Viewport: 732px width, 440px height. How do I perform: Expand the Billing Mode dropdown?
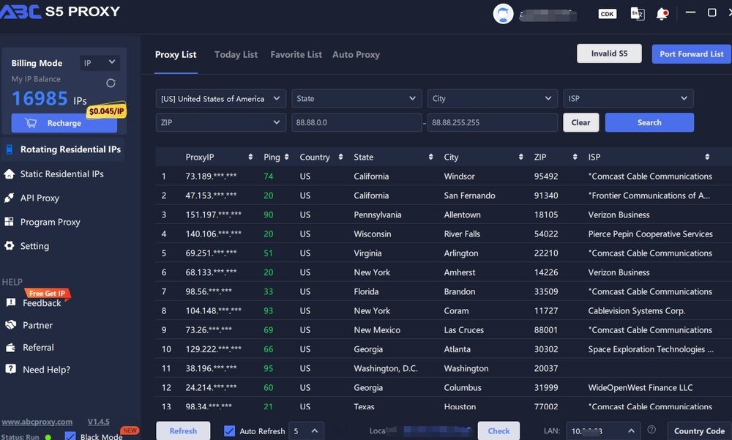coord(100,64)
